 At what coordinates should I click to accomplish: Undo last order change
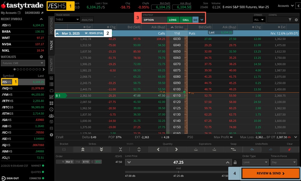point(252,149)
